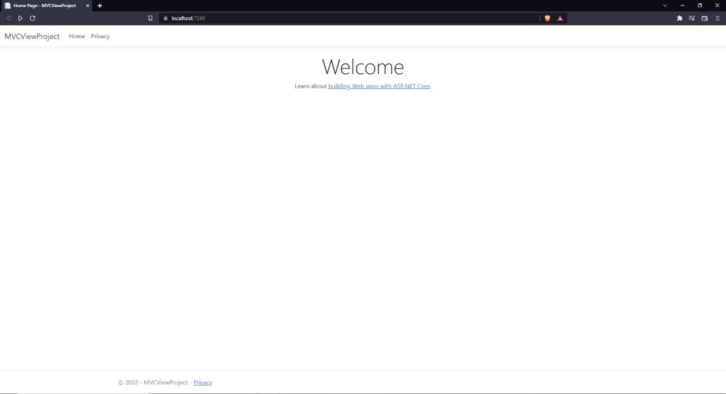
Task: Follow the building Web apps with ASP.NET Core link
Action: pyautogui.click(x=379, y=86)
